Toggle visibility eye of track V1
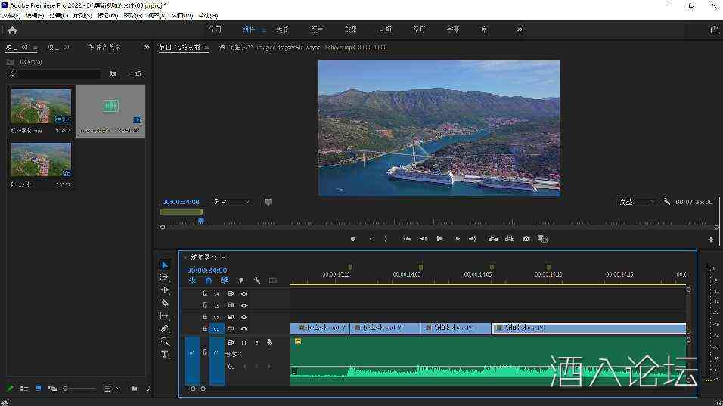 (x=244, y=329)
